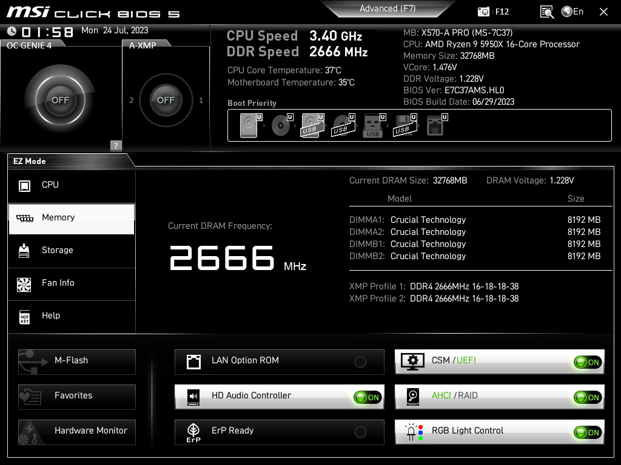Click the BIOS Ver E7C37AMS.HL0 text
The height and width of the screenshot is (465, 621).
[454, 90]
